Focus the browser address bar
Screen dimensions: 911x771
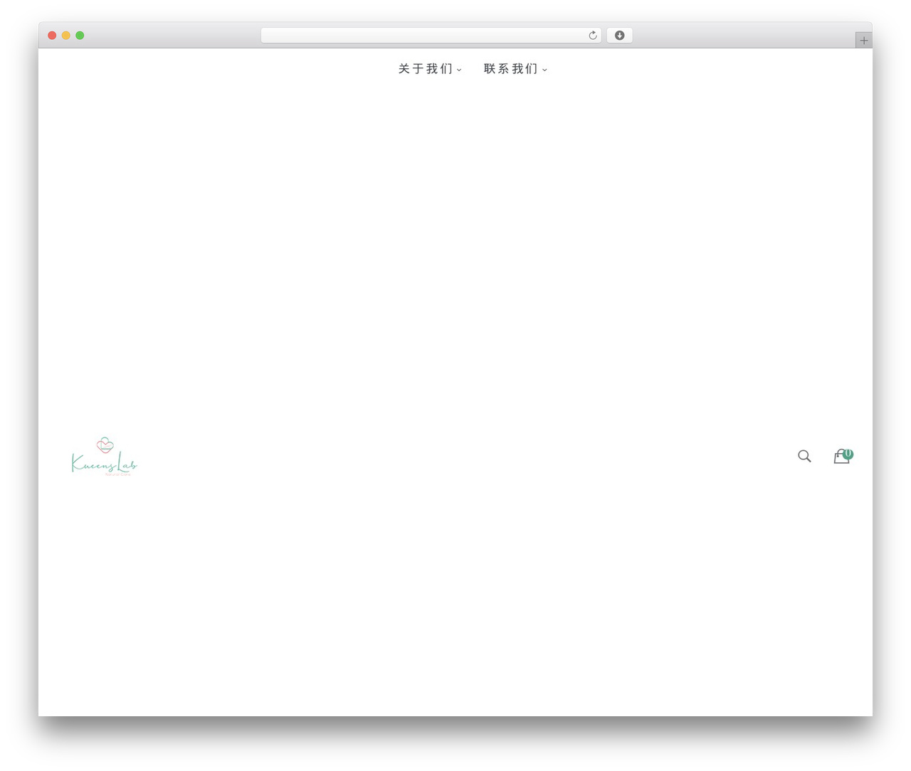point(431,36)
